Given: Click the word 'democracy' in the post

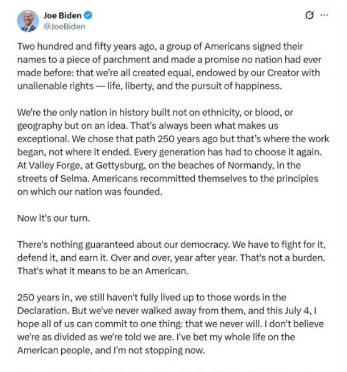Looking at the screenshot, I should tap(205, 245).
